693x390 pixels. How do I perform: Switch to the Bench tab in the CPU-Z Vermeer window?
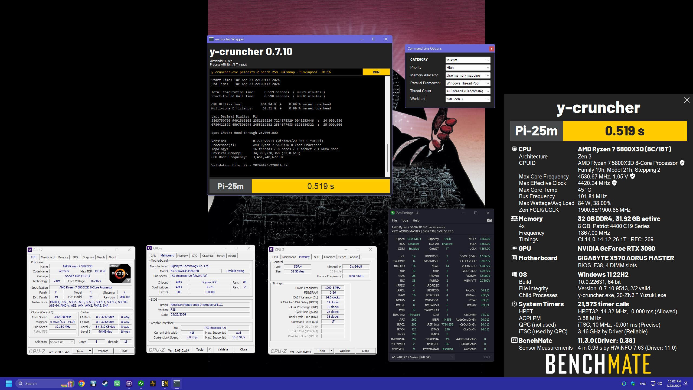(101, 257)
